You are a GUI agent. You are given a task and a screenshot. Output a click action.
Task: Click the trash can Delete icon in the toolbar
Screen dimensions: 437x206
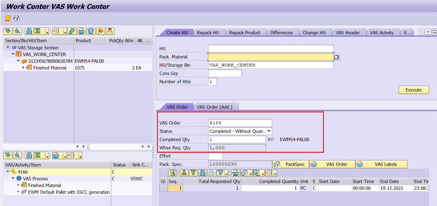tap(91, 31)
